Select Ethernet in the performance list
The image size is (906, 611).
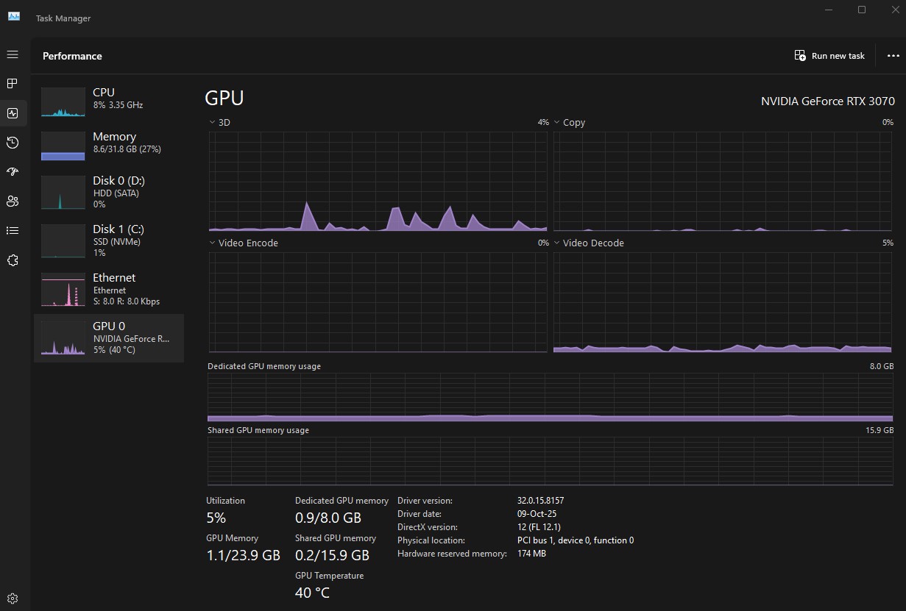coord(109,289)
